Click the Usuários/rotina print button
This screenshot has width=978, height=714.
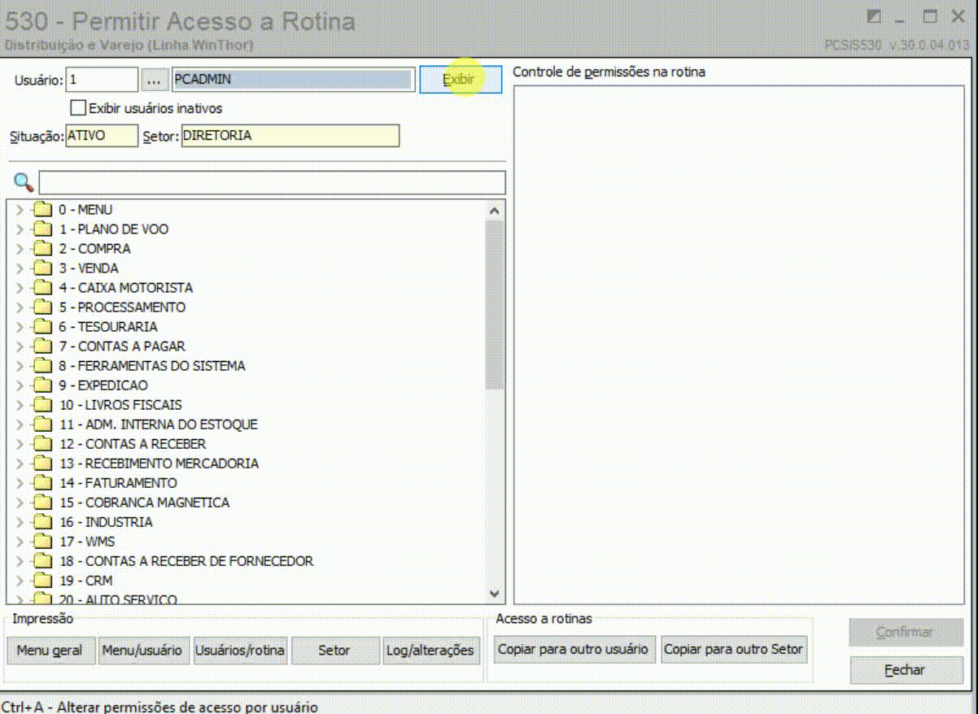240,650
